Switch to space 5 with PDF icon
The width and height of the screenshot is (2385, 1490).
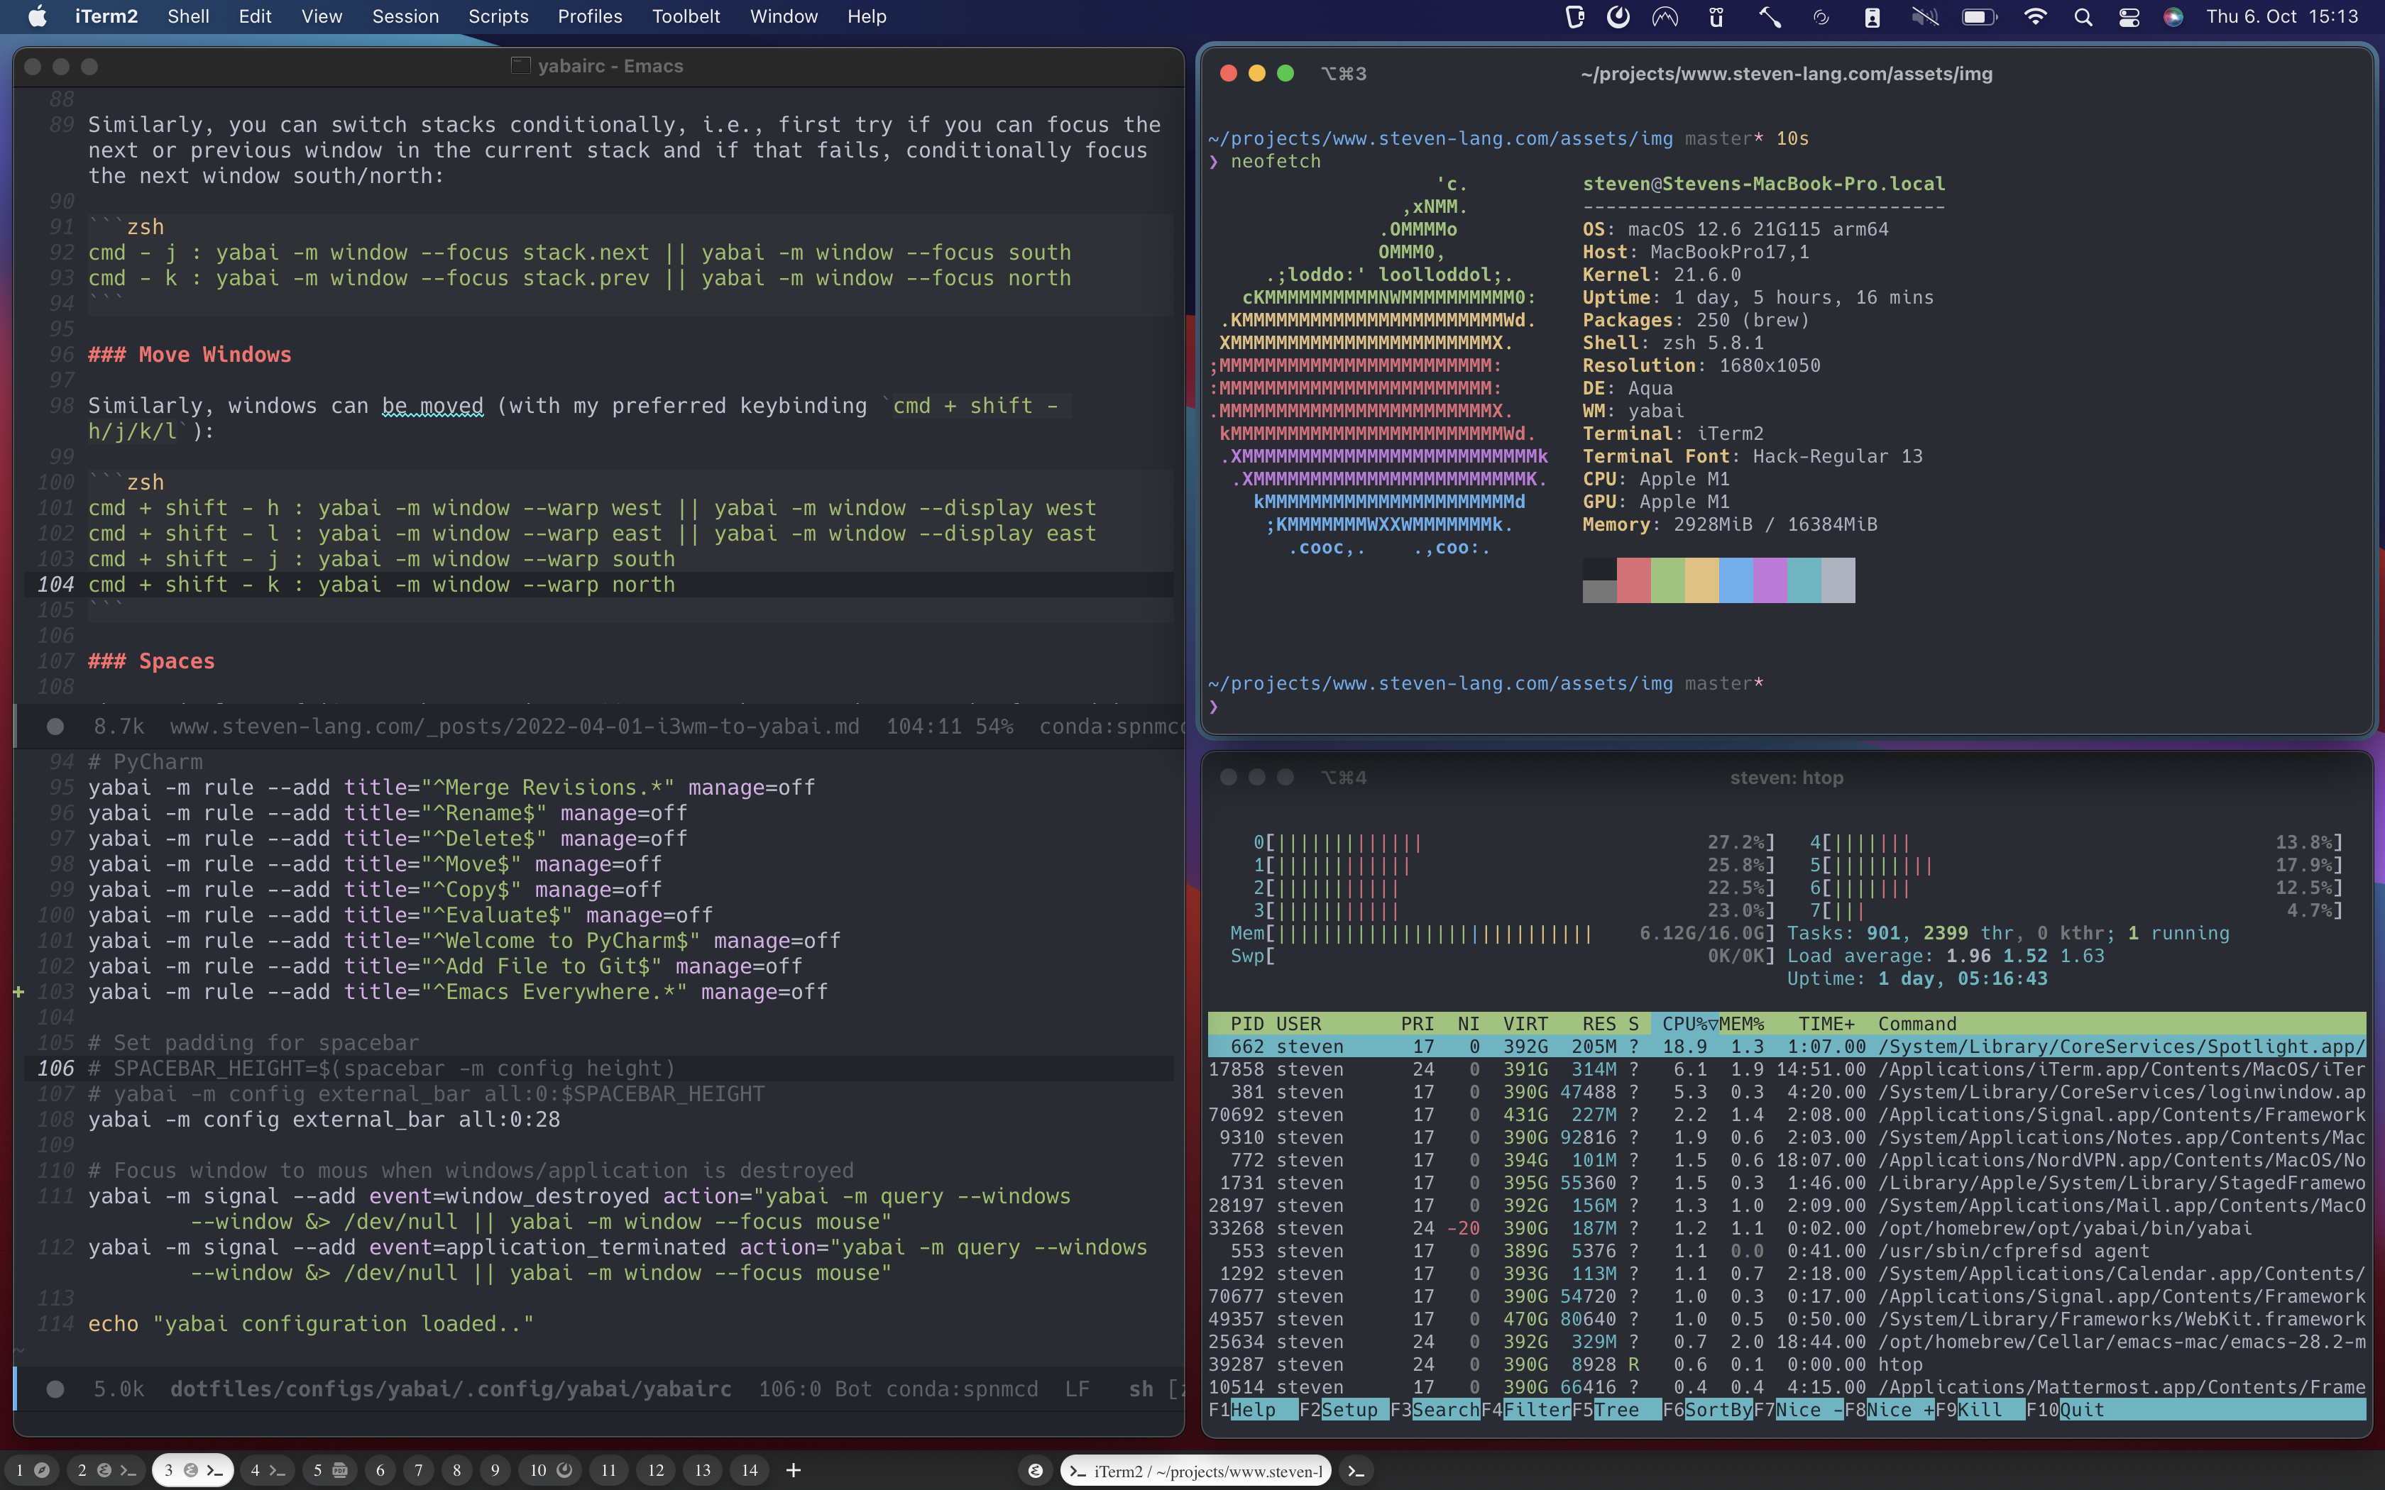click(x=330, y=1470)
